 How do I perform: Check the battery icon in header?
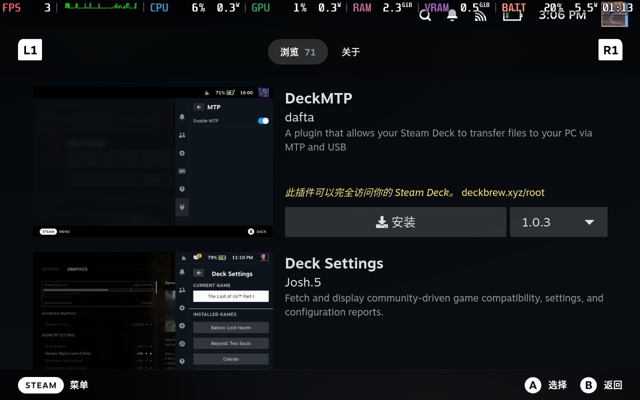512,15
